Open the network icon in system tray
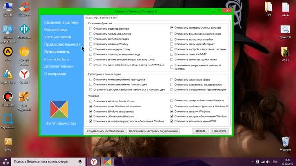The width and height of the screenshot is (296, 166). tap(263, 162)
